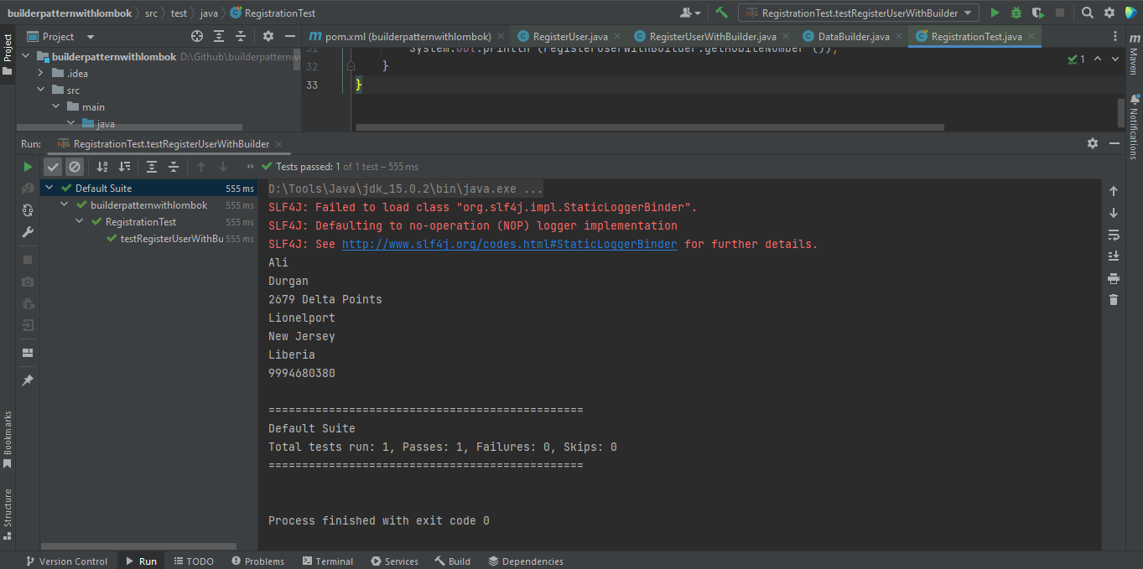Clear console with trash icon
Screen dimensions: 1143x569
1114,300
